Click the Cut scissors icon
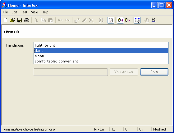The image size is (174, 133). [x=36, y=20]
